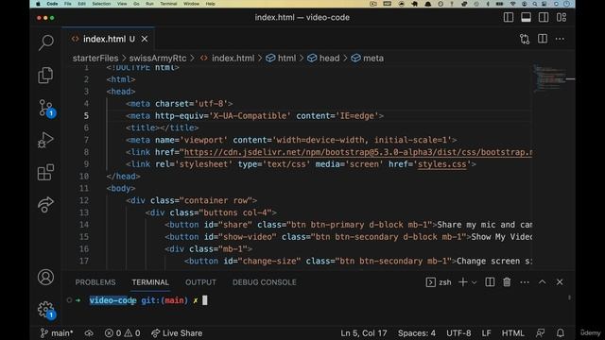
Task: Toggle primary side bar layout icon
Action: 509,17
